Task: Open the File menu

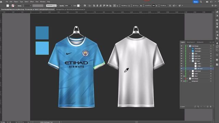Action: pyautogui.click(x=7, y=2)
